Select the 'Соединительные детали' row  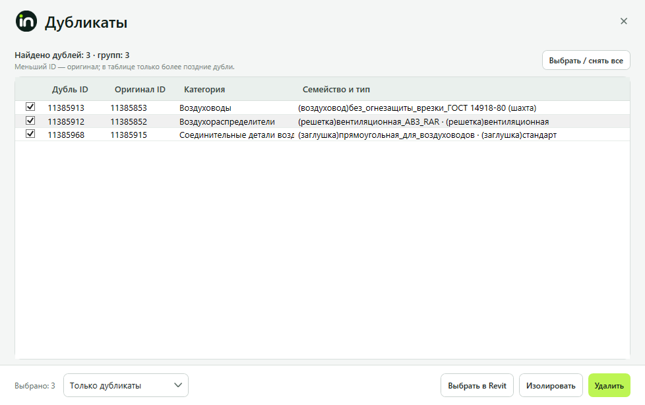[322, 135]
